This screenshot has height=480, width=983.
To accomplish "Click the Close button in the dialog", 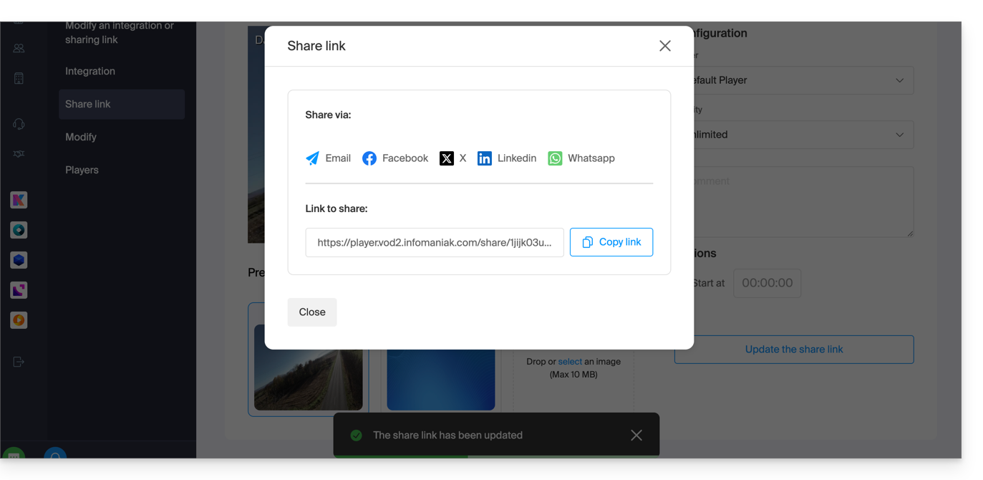I will click(312, 312).
